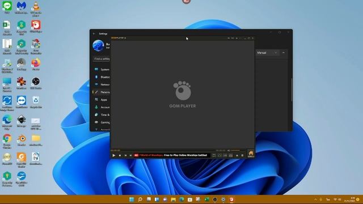The image size is (363, 204).
Task: Open the VLC media player desktop shortcut
Action: (36, 9)
